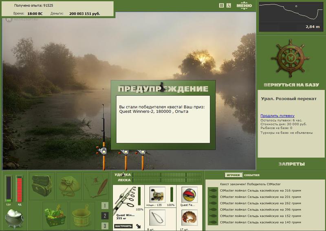Click the УДОЧКА tension bar
The height and width of the screenshot is (231, 326).
[167, 175]
